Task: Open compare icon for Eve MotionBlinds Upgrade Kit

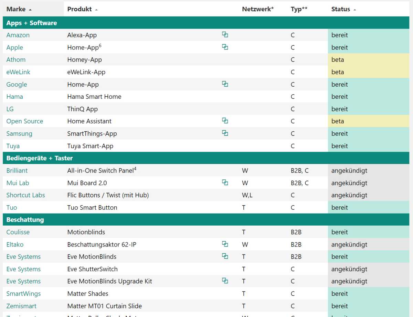Action: pyautogui.click(x=225, y=281)
